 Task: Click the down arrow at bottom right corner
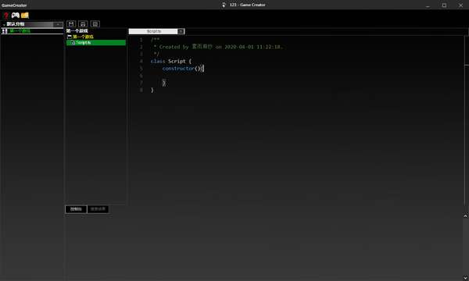[x=465, y=278]
